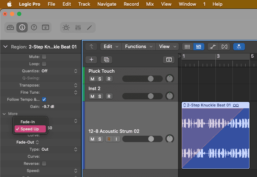
Task: Duplicate track using the copy icon
Action: pos(107,59)
